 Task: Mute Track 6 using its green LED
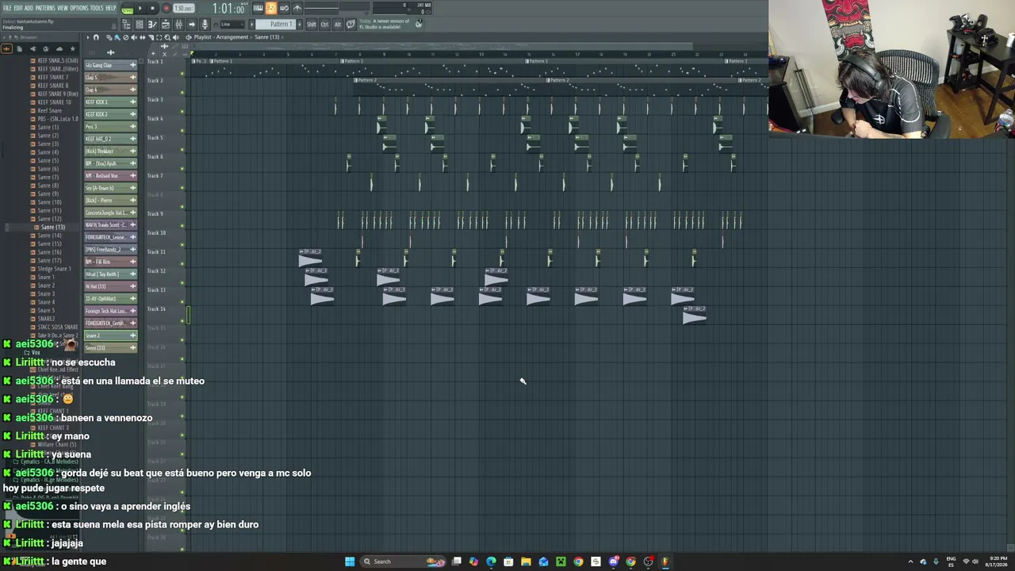click(x=182, y=170)
